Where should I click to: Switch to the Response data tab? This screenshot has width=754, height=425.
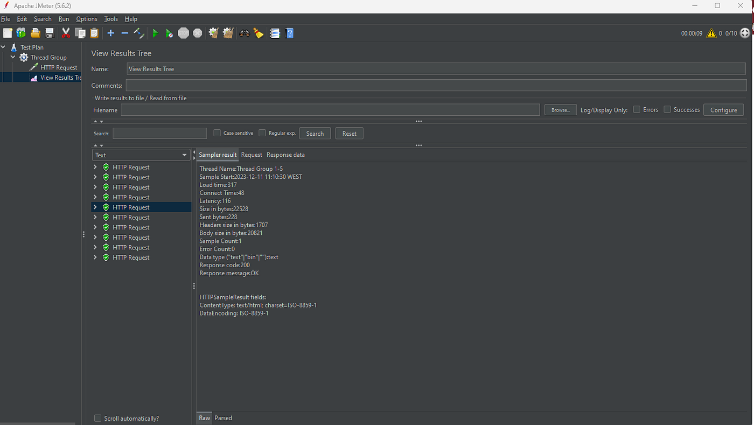285,155
